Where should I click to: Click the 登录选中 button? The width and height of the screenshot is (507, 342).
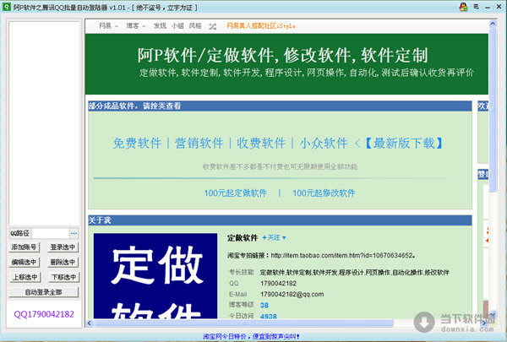[x=63, y=247]
